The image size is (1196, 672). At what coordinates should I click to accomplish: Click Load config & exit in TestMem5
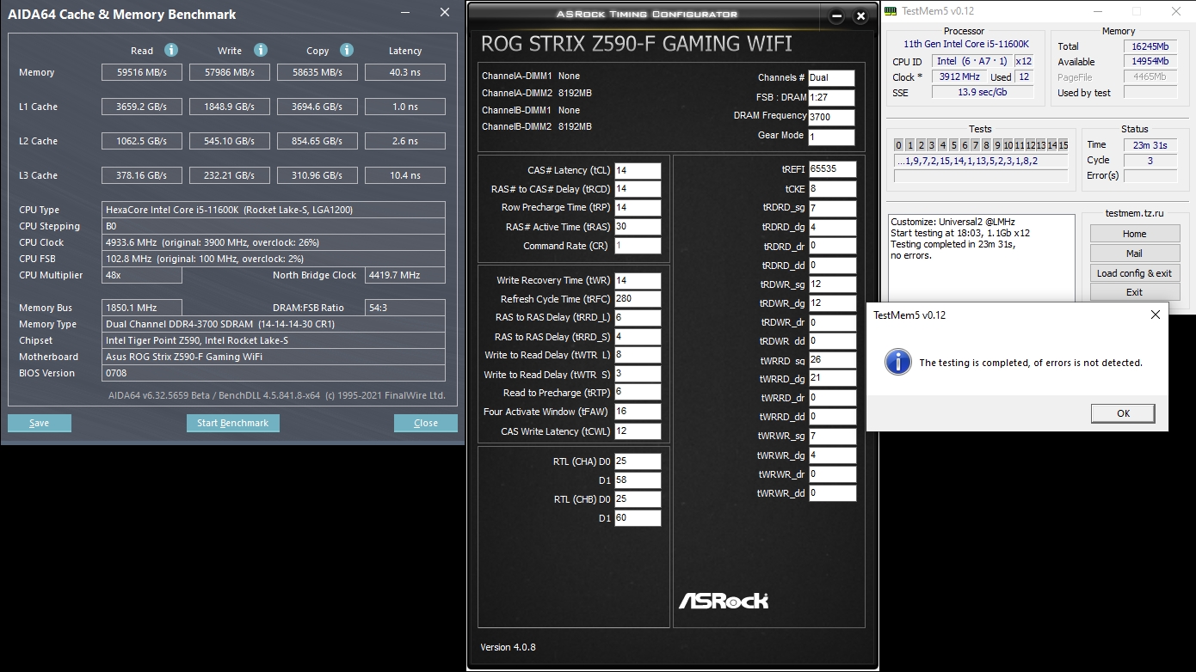(x=1134, y=273)
